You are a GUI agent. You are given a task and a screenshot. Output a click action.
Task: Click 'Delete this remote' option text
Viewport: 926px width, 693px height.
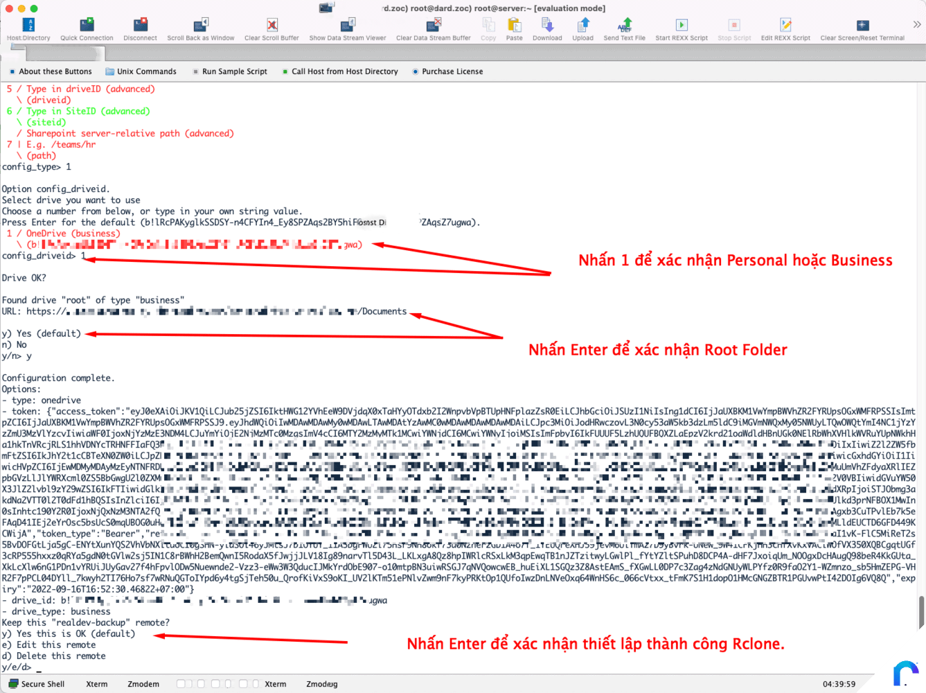[x=61, y=656]
